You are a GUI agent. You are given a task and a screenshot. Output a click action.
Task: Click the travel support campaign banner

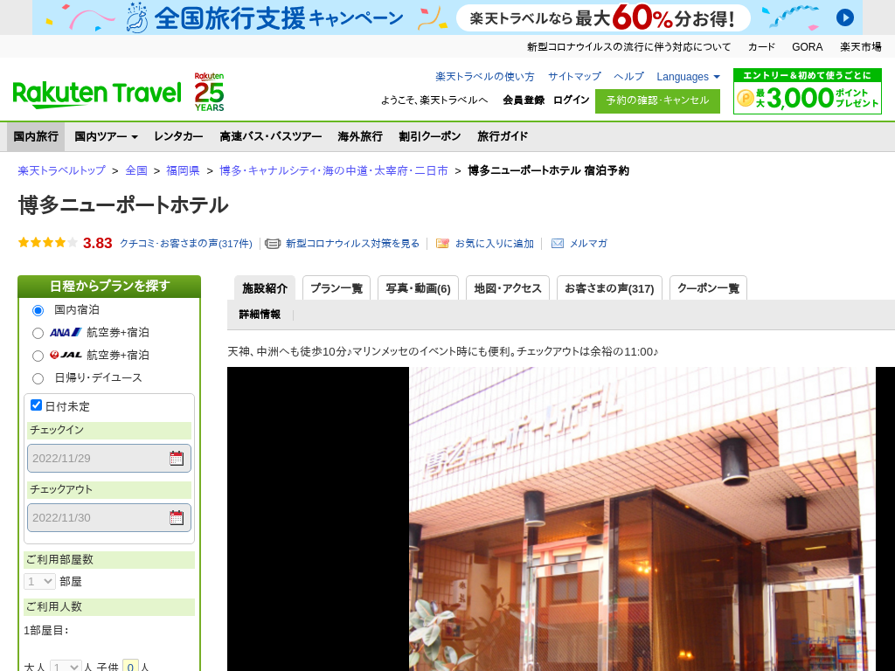[447, 17]
